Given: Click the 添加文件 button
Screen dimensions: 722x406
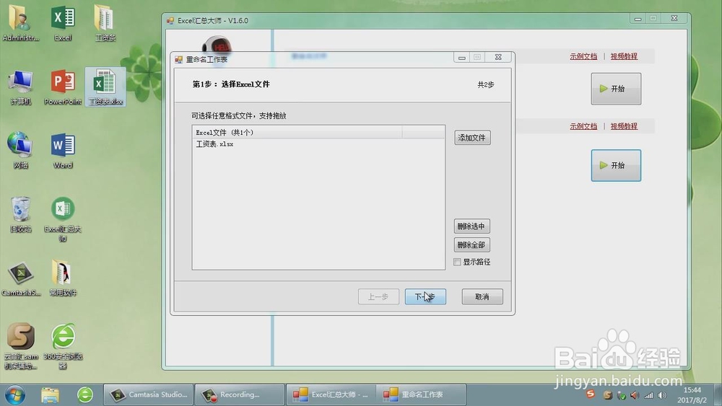Looking at the screenshot, I should tap(472, 138).
